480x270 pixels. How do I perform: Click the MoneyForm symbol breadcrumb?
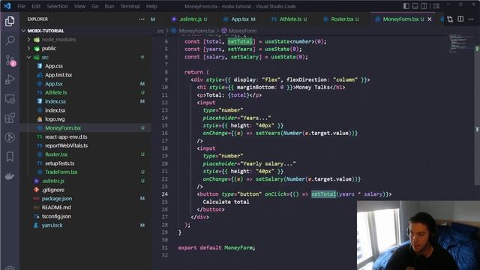point(242,31)
